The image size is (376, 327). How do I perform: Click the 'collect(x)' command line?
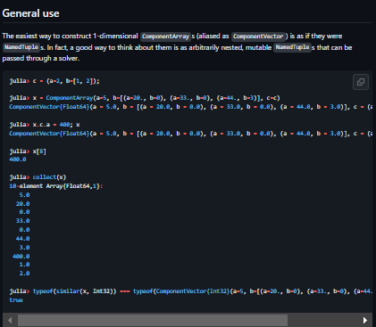(38, 177)
